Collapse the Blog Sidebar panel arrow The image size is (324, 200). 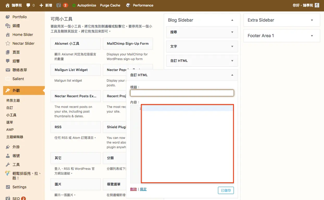(232, 20)
